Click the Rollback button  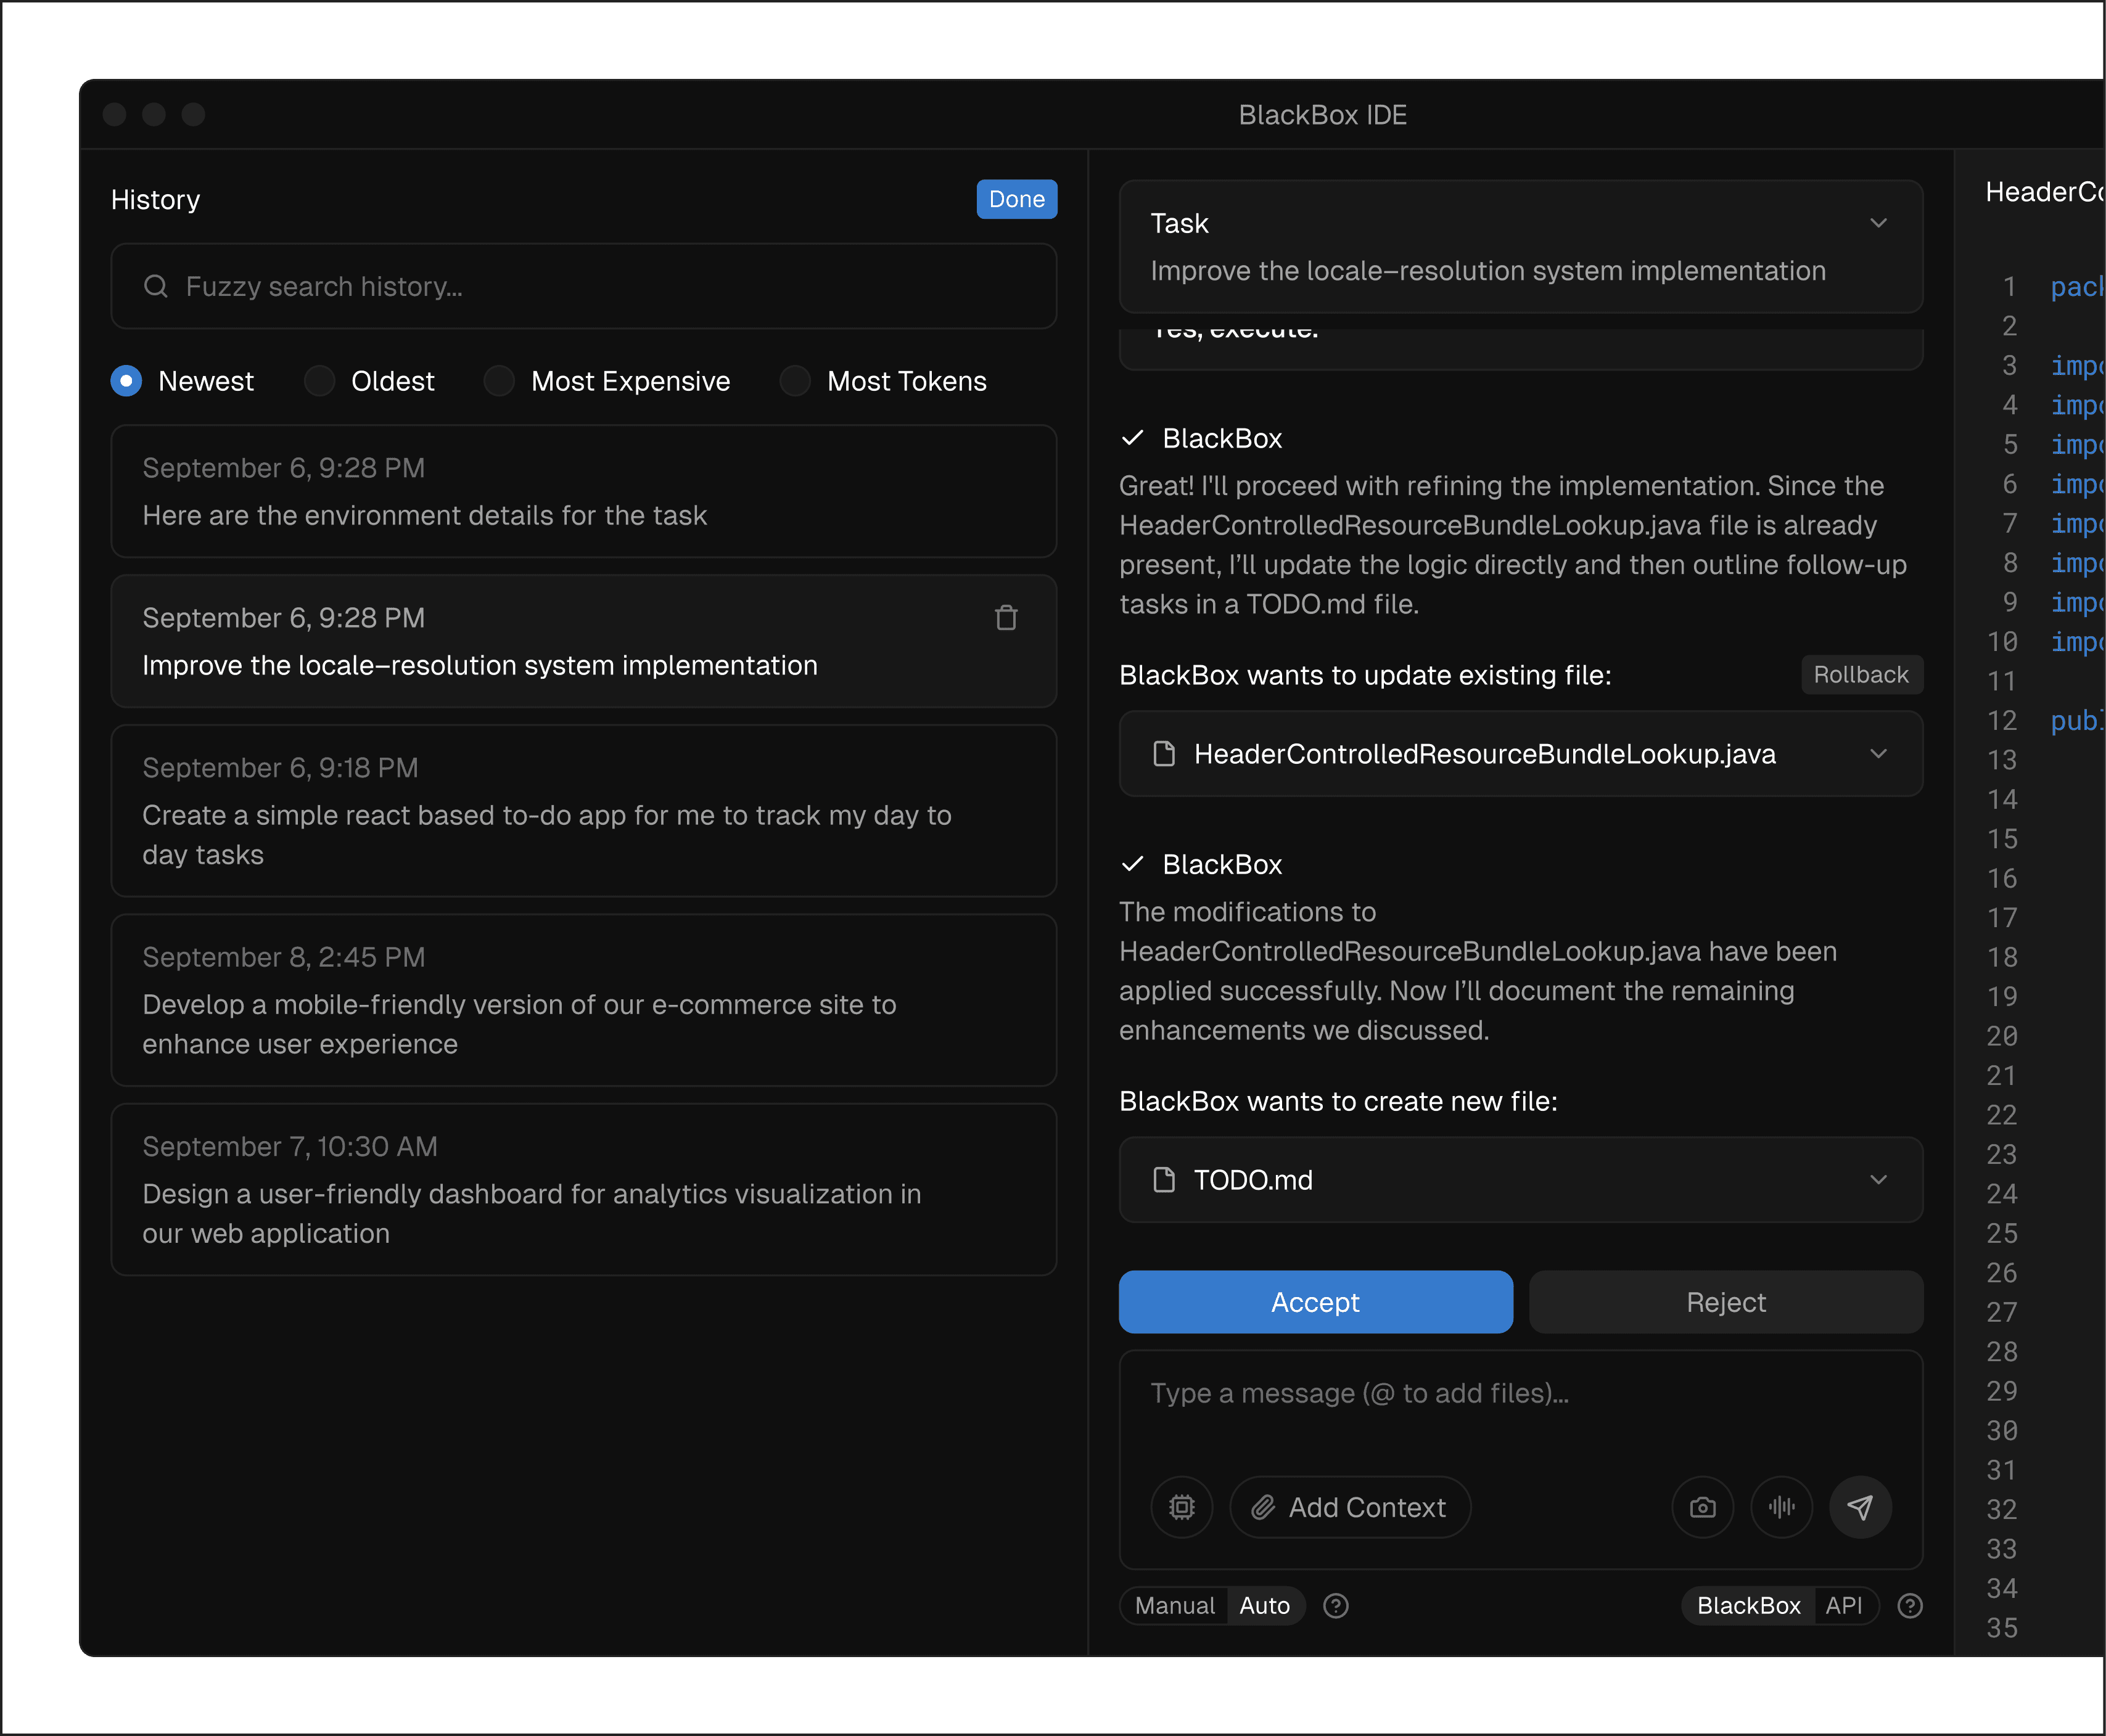coord(1860,675)
